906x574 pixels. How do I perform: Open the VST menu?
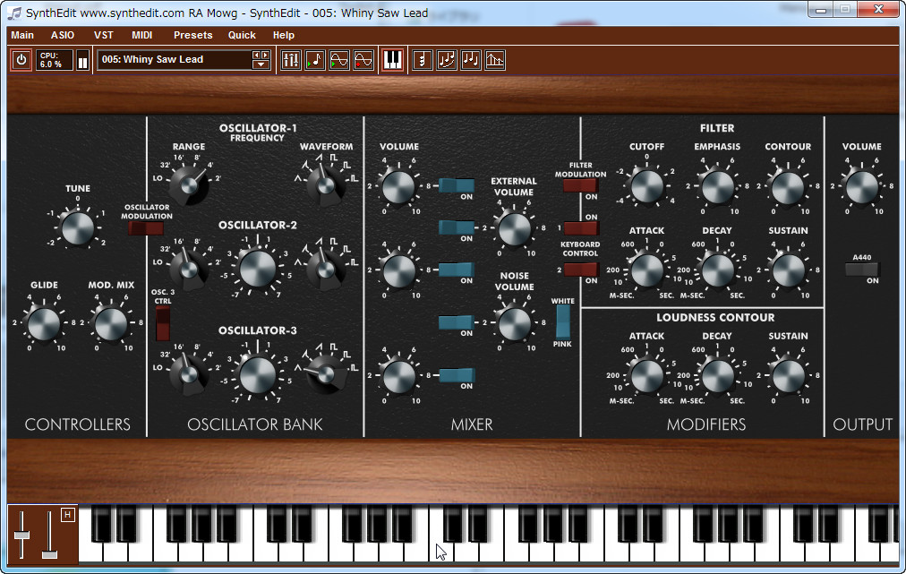point(104,35)
